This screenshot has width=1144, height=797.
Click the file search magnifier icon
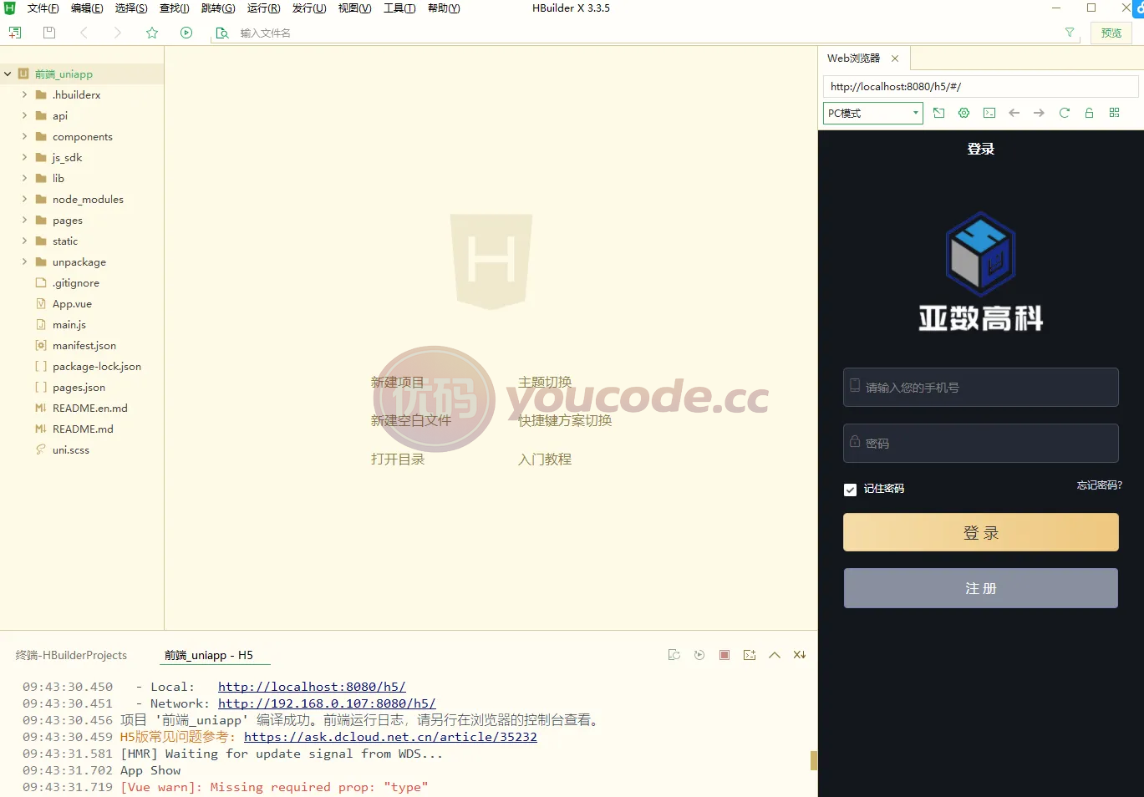click(221, 33)
